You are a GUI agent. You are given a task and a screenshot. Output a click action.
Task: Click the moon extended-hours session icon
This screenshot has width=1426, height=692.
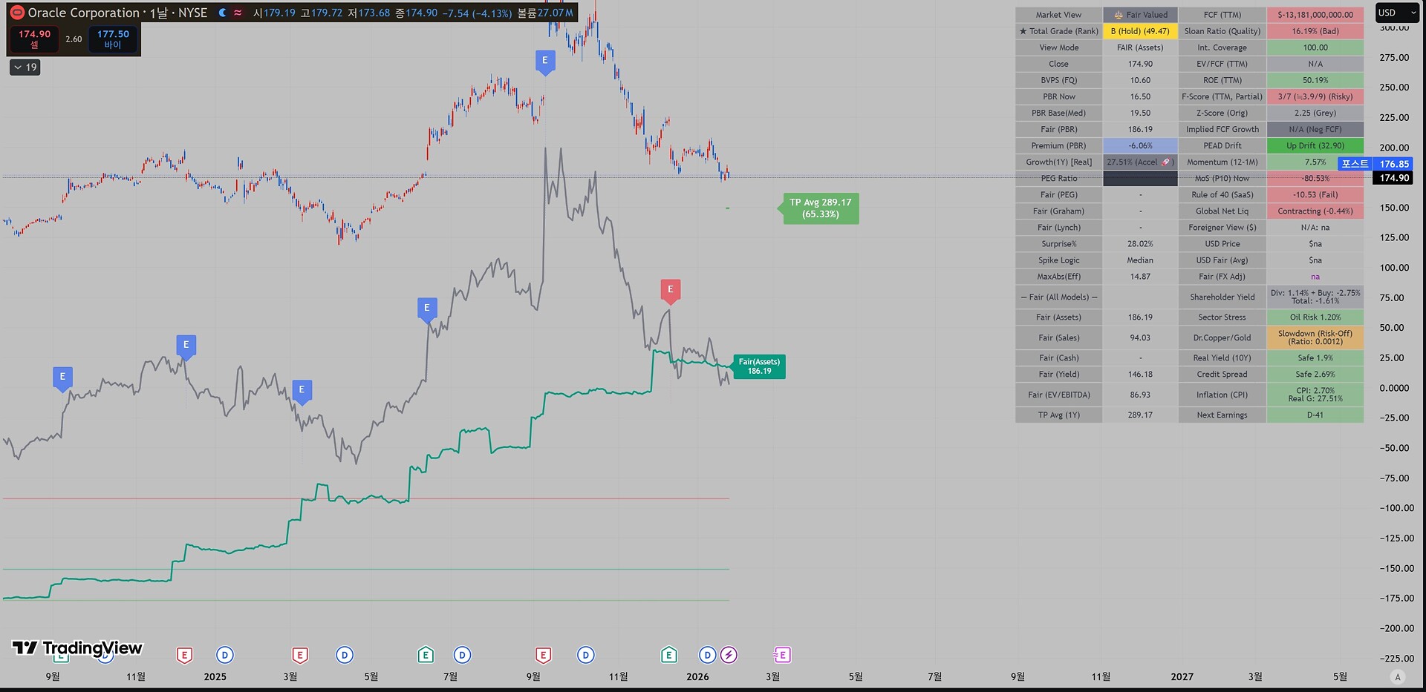(222, 13)
